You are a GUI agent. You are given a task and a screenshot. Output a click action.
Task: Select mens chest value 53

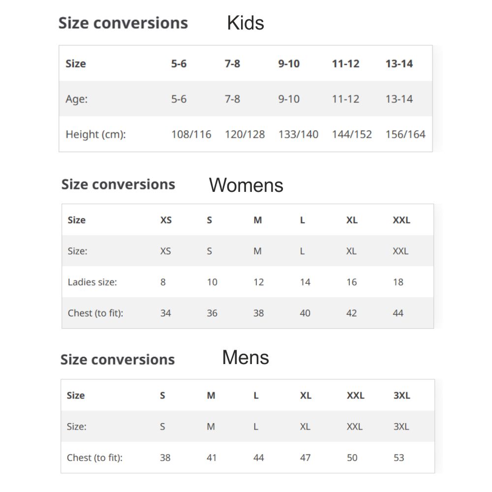[399, 458]
